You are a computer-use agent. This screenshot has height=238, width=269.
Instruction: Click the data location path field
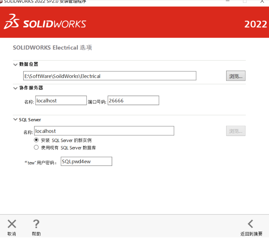click(x=110, y=76)
